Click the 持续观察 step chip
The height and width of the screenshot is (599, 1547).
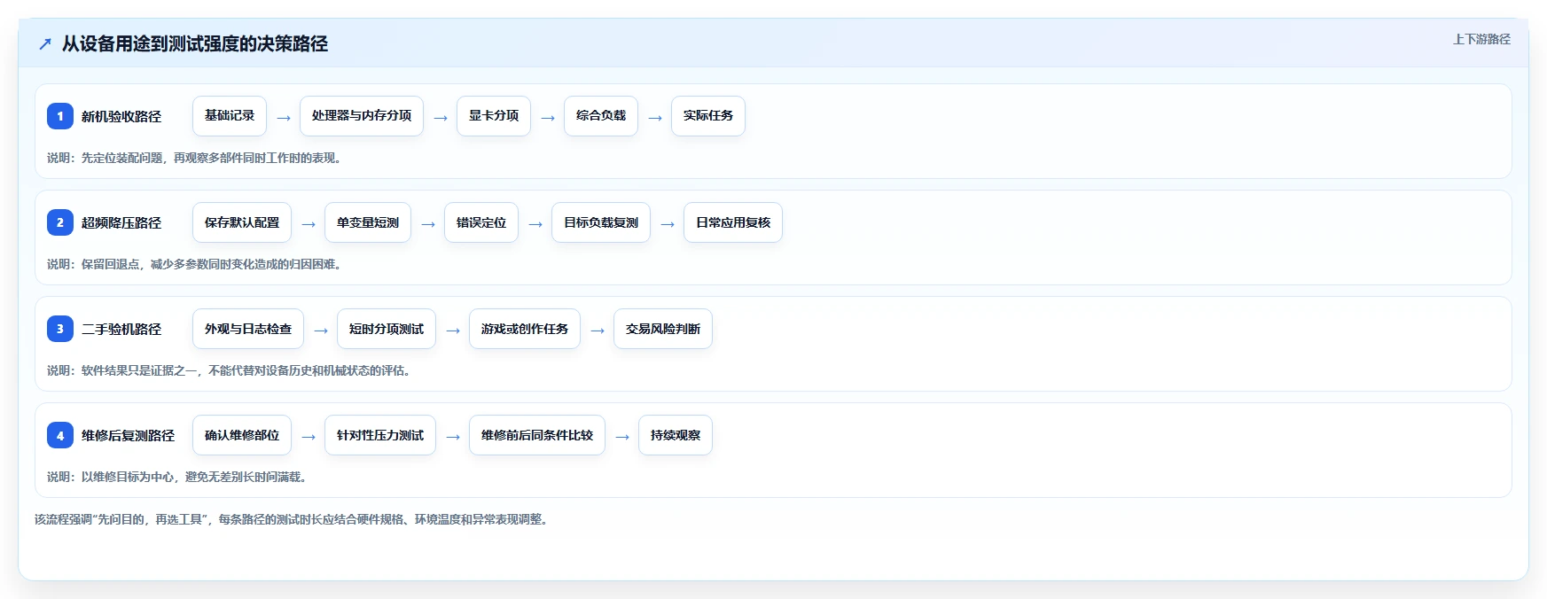click(x=676, y=435)
